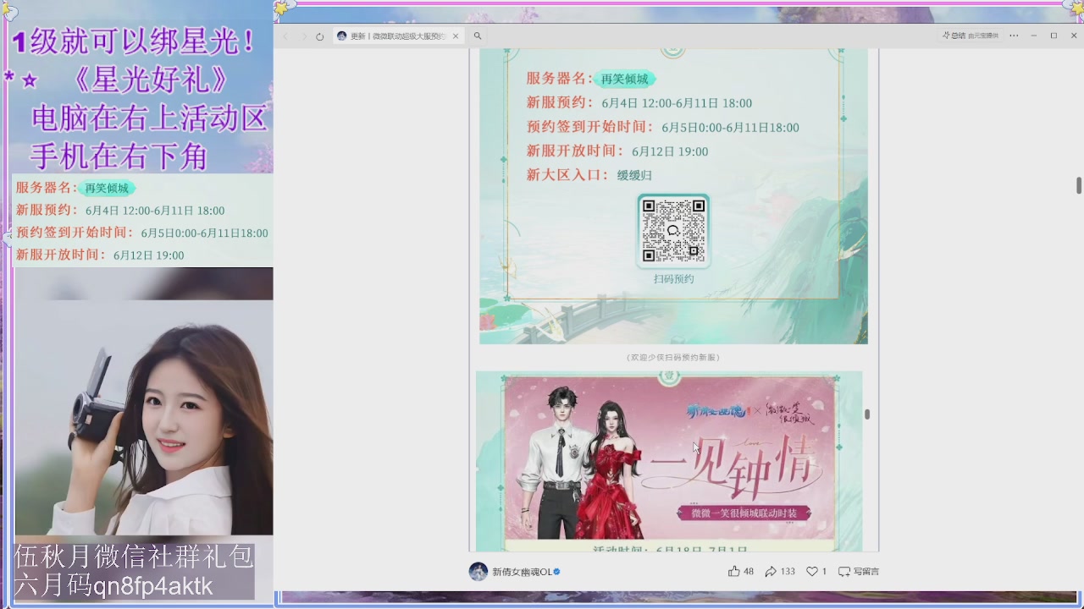Click the 六月码qn8fp4aktk gift code text
The height and width of the screenshot is (609, 1084).
[113, 586]
